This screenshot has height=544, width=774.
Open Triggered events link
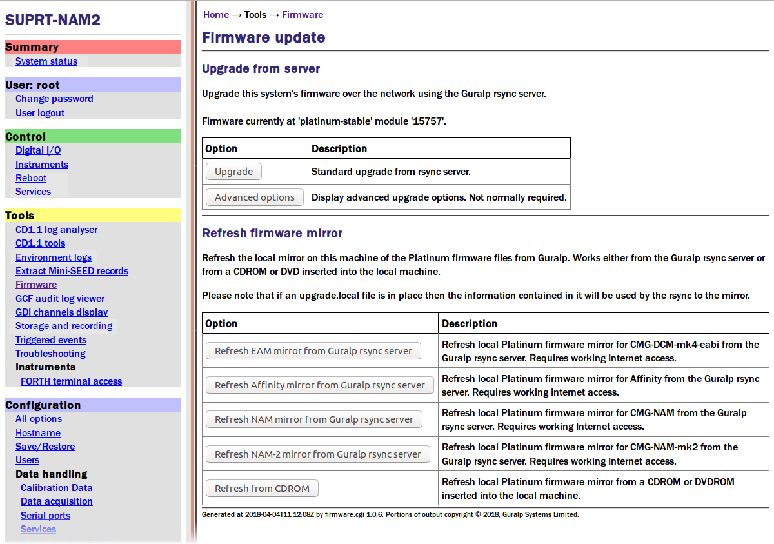click(x=51, y=340)
